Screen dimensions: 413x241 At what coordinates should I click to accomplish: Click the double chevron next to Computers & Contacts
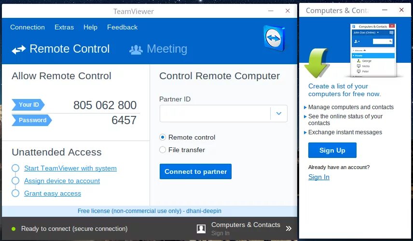[289, 228]
